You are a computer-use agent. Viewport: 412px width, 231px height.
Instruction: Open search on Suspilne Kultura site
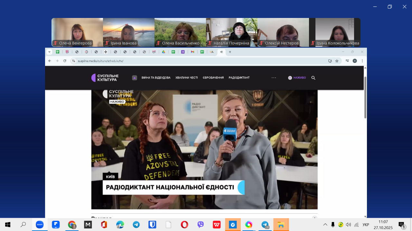(313, 78)
